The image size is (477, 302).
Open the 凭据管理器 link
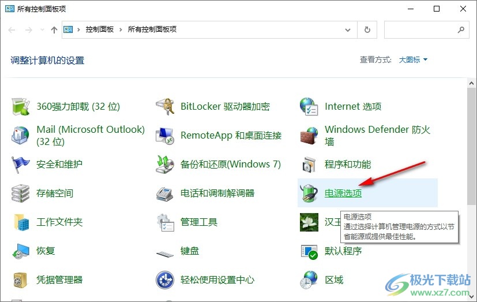point(59,280)
